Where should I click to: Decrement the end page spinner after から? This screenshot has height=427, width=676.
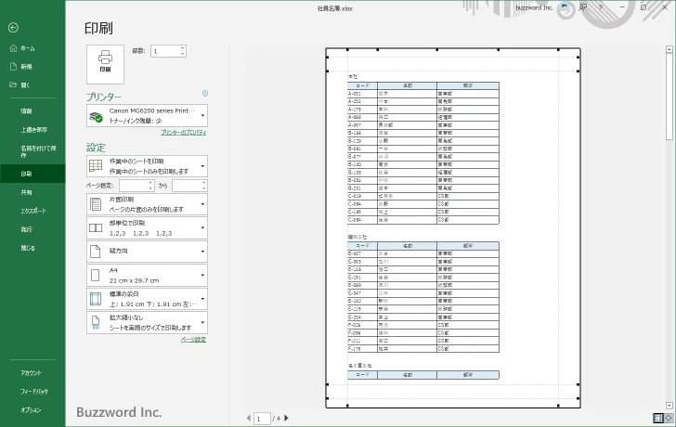coord(204,188)
